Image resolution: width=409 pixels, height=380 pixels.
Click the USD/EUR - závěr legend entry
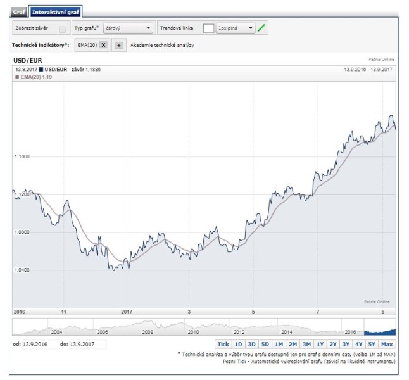(70, 70)
